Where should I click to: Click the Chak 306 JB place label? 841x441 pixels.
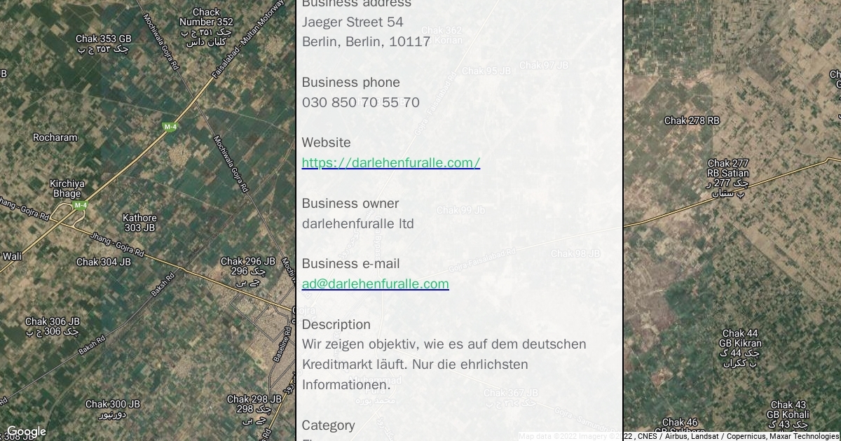coord(53,327)
